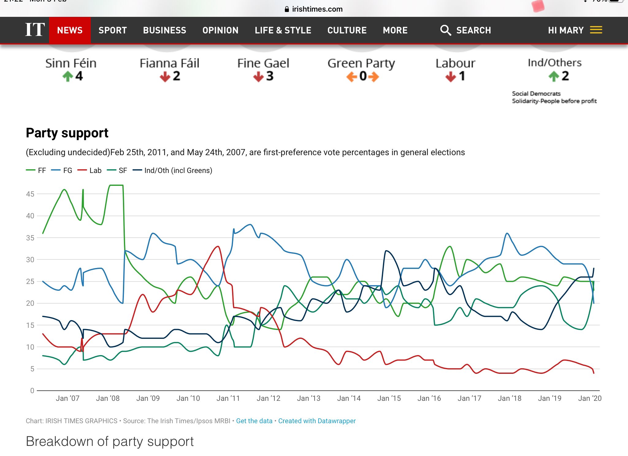Select the Labour party label
The image size is (628, 456).
coord(455,63)
